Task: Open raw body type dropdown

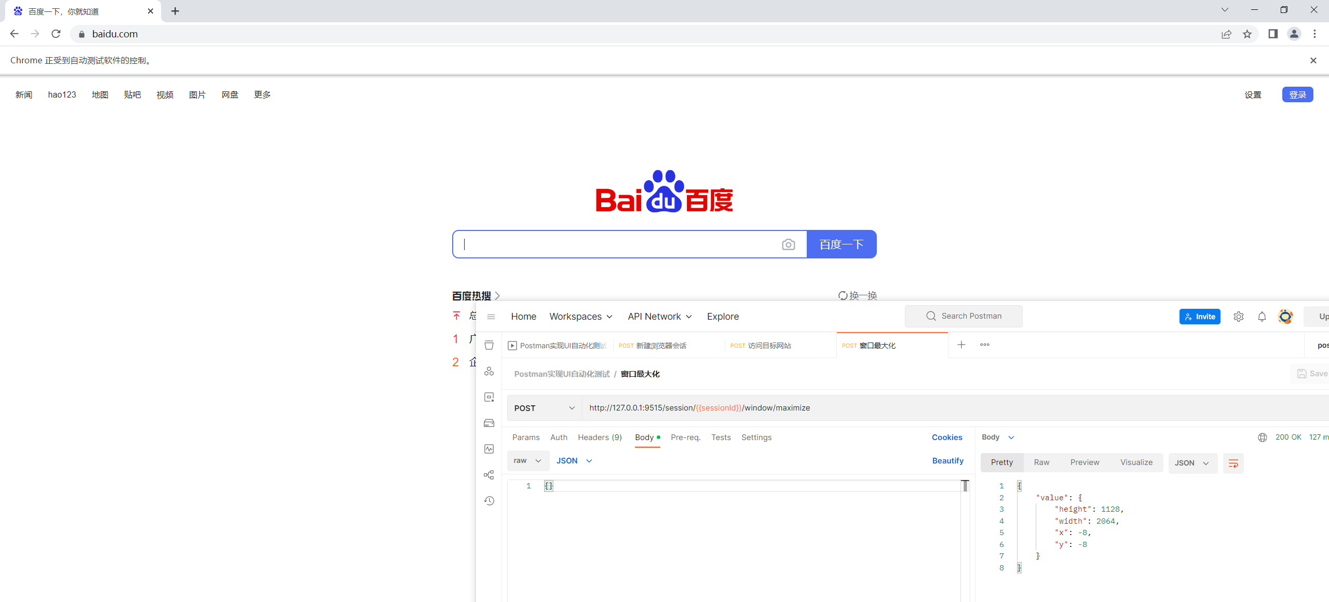Action: click(528, 461)
